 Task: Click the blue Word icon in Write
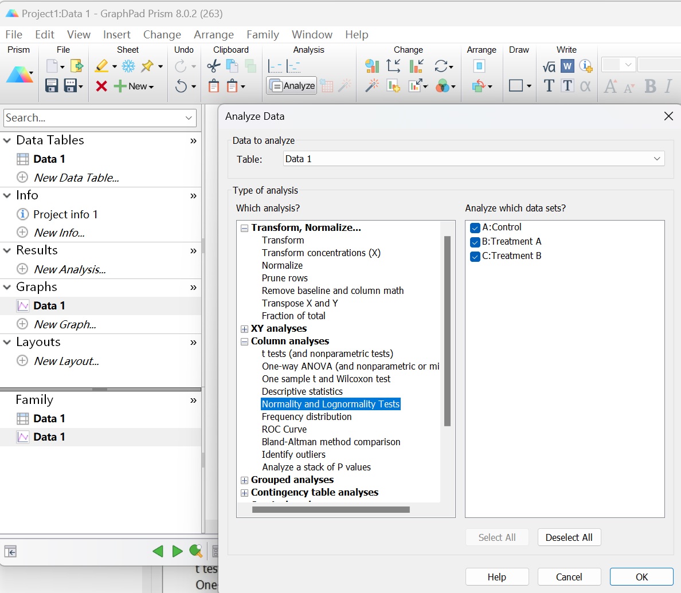click(x=567, y=66)
